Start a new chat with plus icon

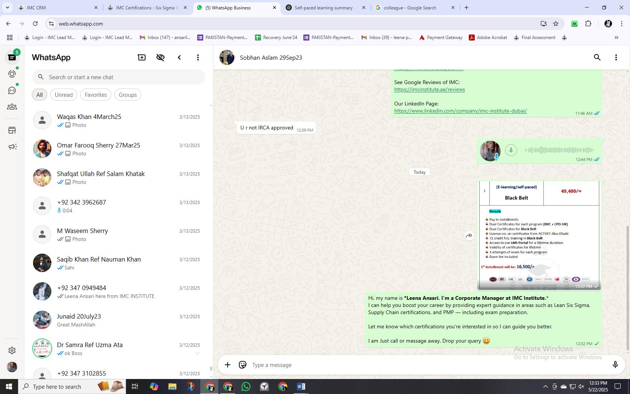click(142, 57)
